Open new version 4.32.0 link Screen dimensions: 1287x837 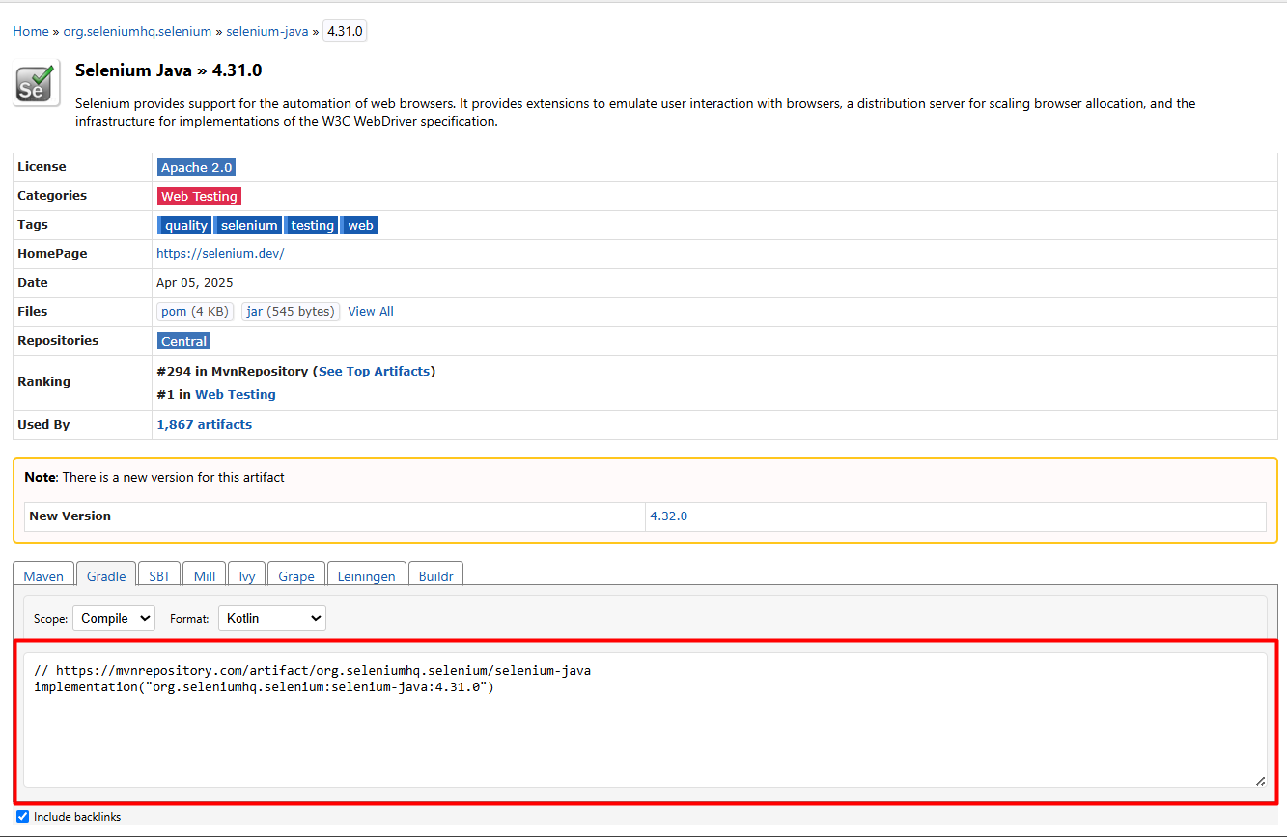coord(668,516)
